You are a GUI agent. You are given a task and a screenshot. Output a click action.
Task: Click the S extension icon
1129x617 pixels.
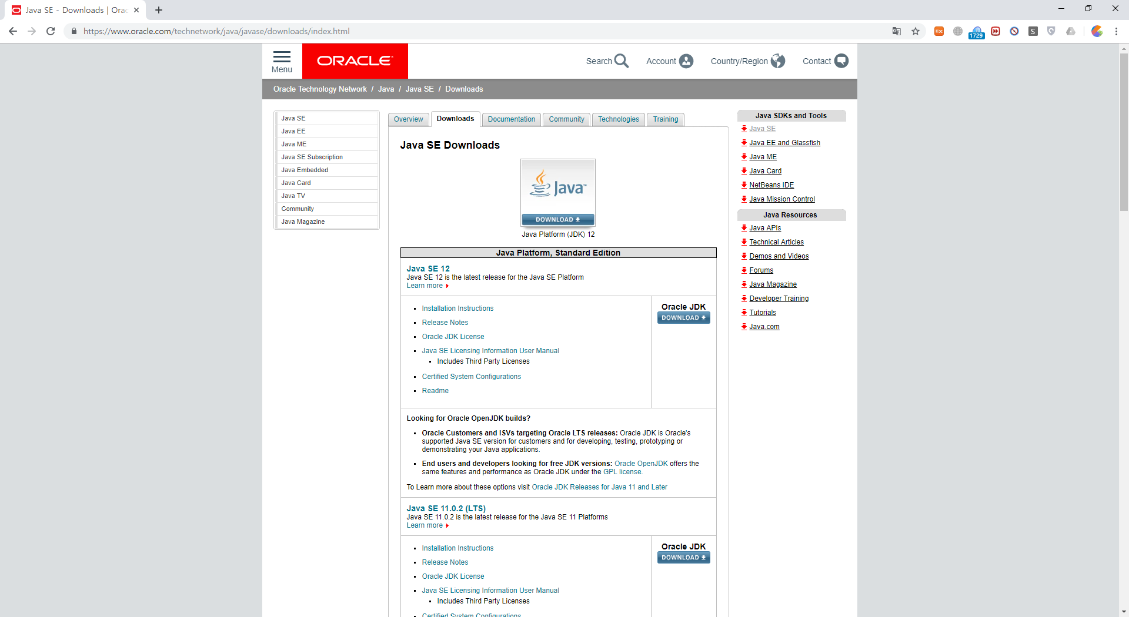pyautogui.click(x=1033, y=31)
